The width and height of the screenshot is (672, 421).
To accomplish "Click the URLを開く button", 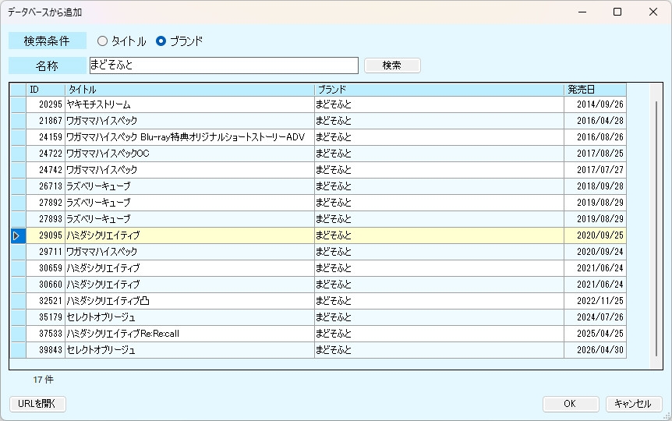I will [x=37, y=404].
